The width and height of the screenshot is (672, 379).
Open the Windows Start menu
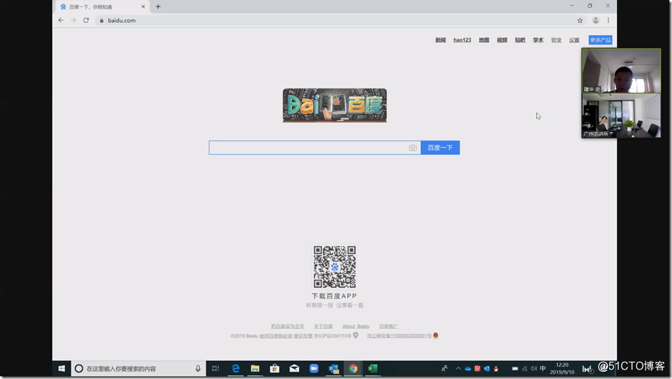pyautogui.click(x=62, y=368)
